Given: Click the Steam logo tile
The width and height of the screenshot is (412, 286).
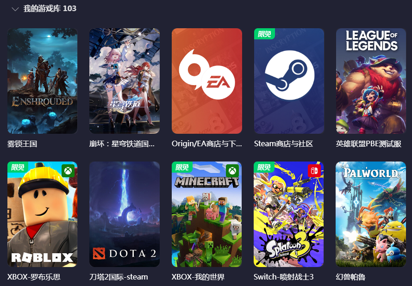Looking at the screenshot, I should coord(289,81).
